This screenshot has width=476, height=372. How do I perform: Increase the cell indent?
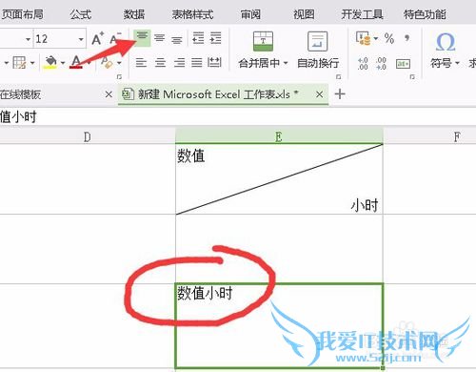pyautogui.click(x=215, y=38)
